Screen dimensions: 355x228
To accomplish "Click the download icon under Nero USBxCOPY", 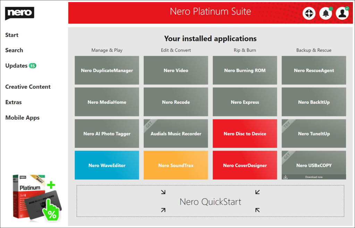I will (x=285, y=177).
